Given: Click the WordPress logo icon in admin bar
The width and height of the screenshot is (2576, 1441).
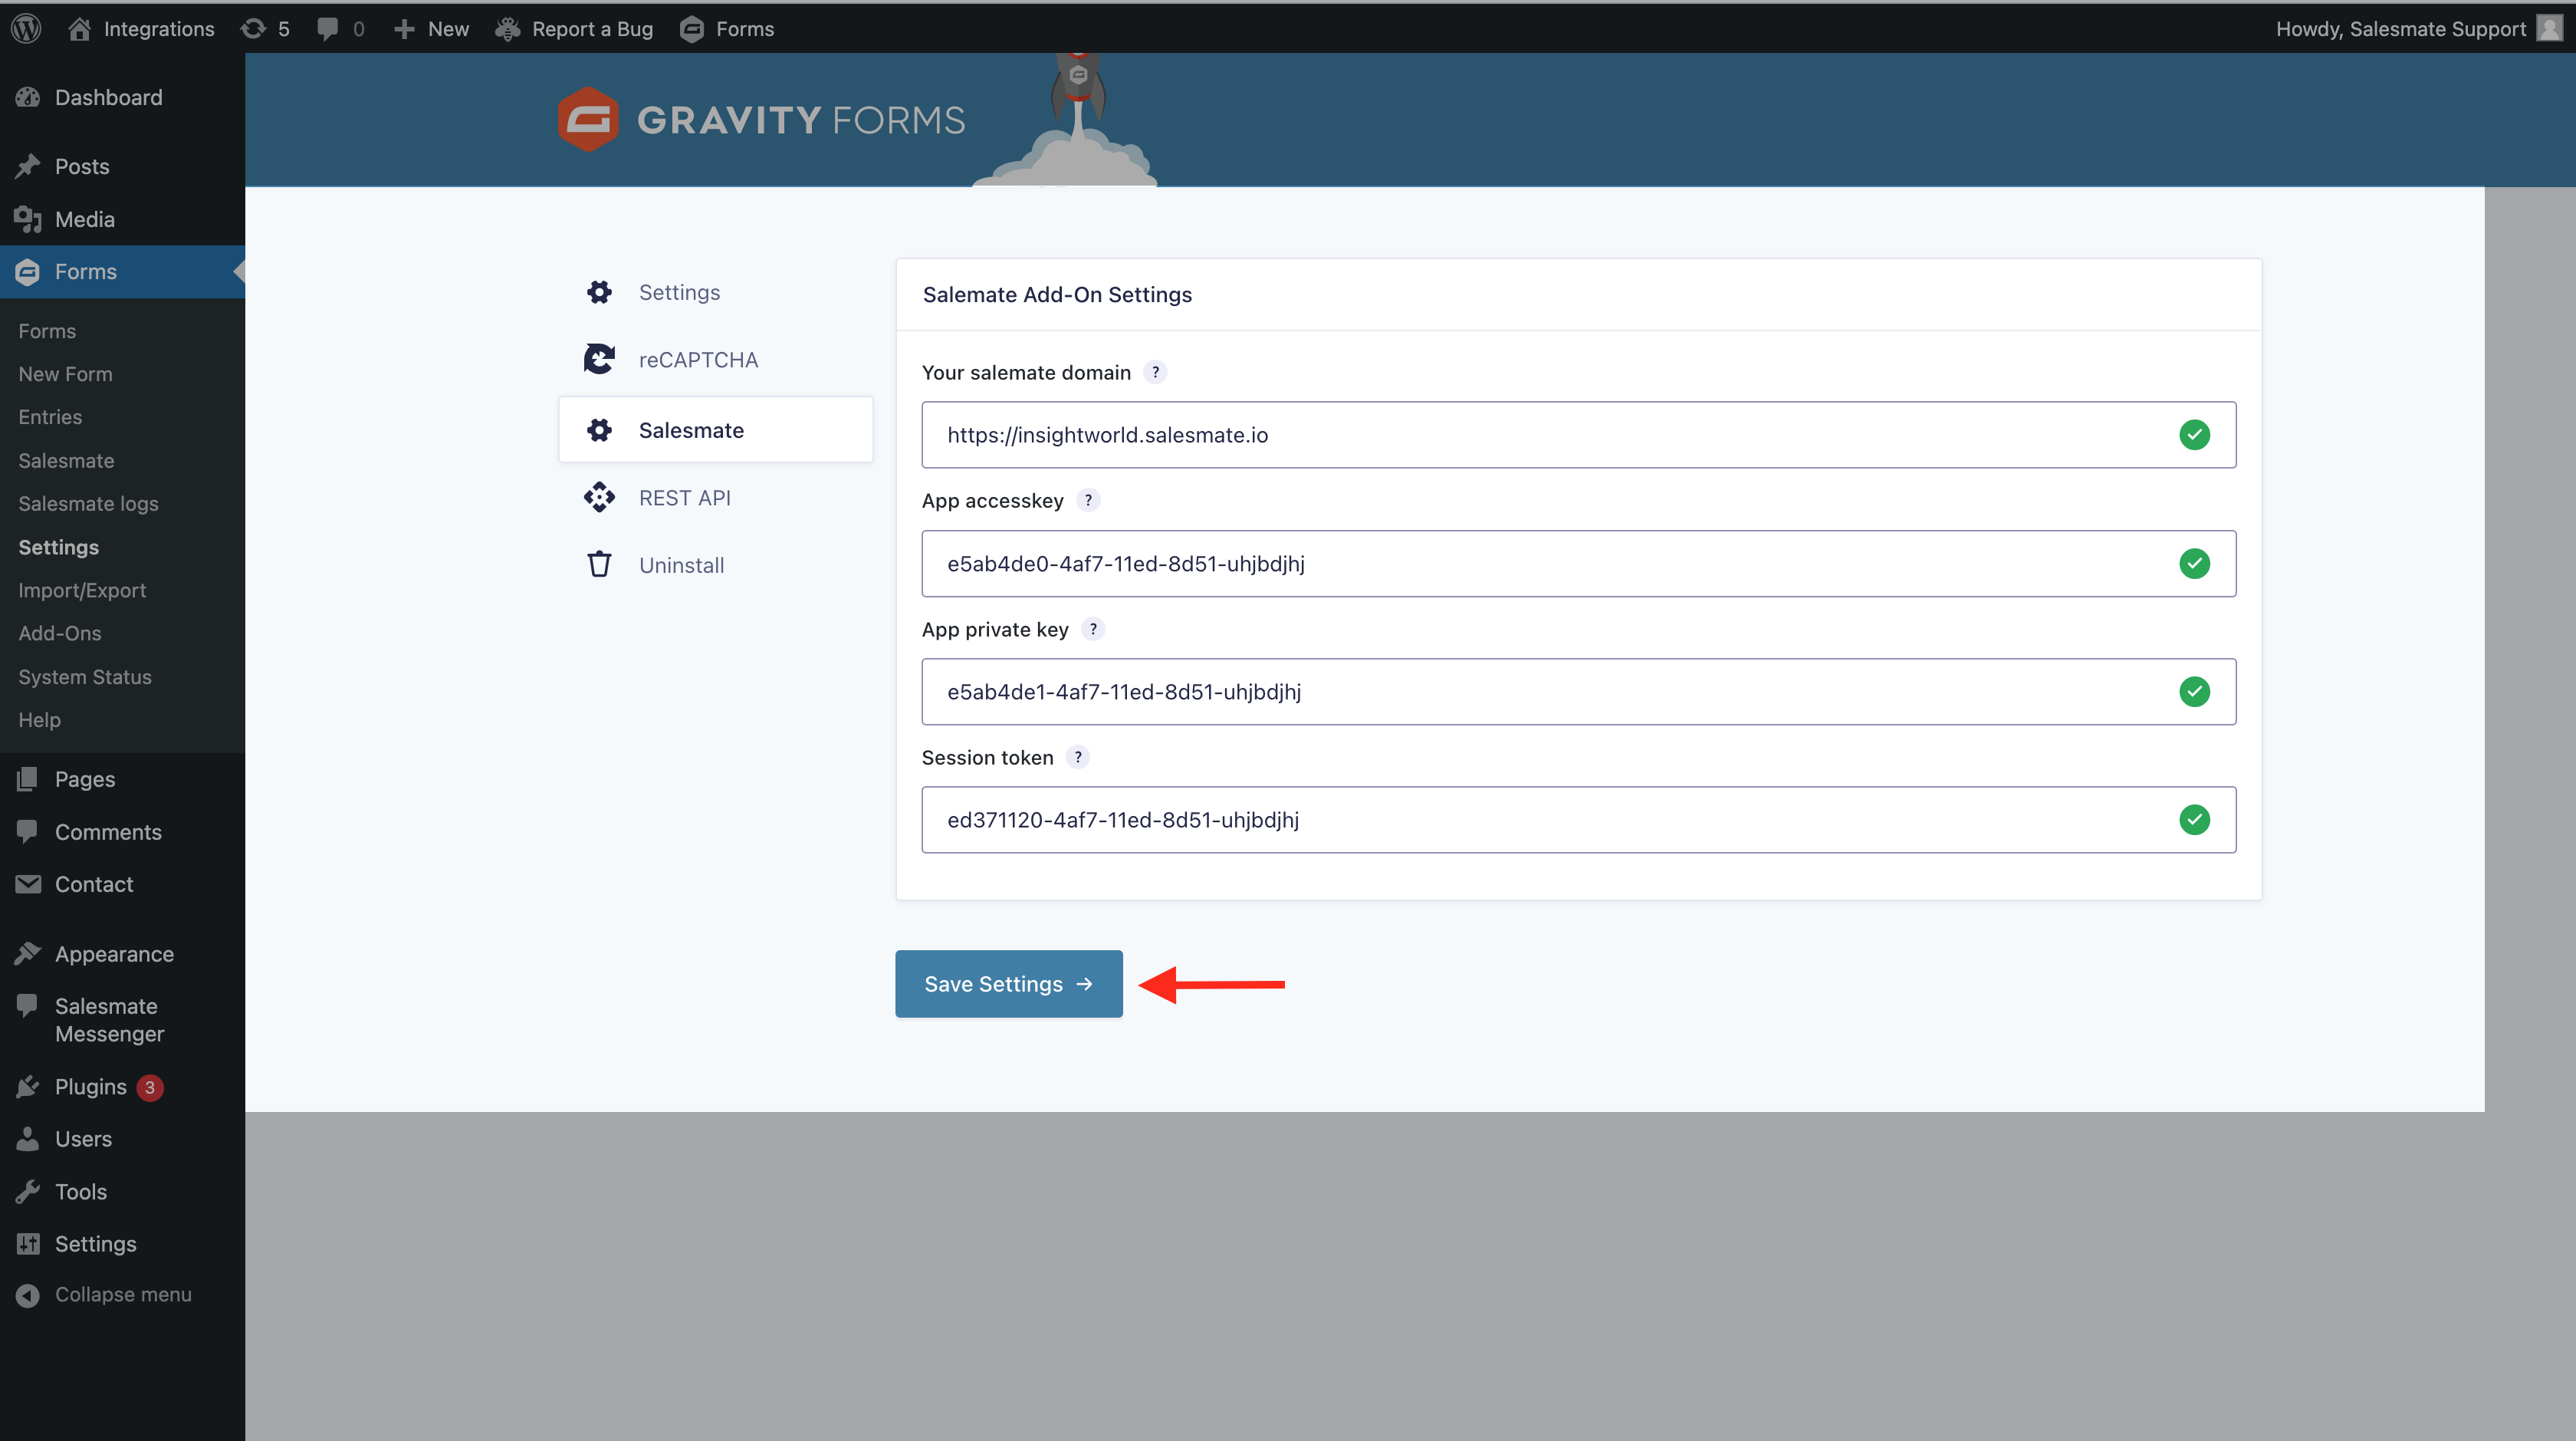Looking at the screenshot, I should [x=26, y=28].
